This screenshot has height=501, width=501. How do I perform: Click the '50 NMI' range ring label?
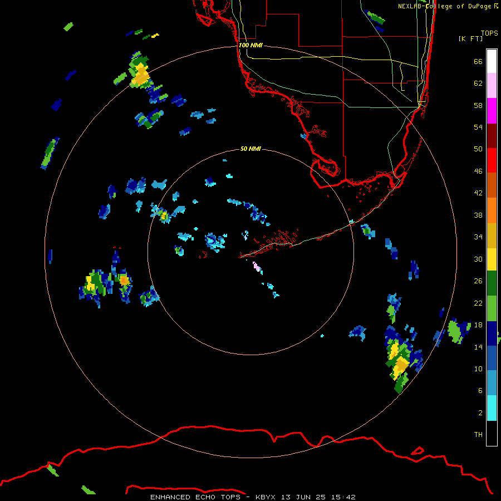click(250, 149)
